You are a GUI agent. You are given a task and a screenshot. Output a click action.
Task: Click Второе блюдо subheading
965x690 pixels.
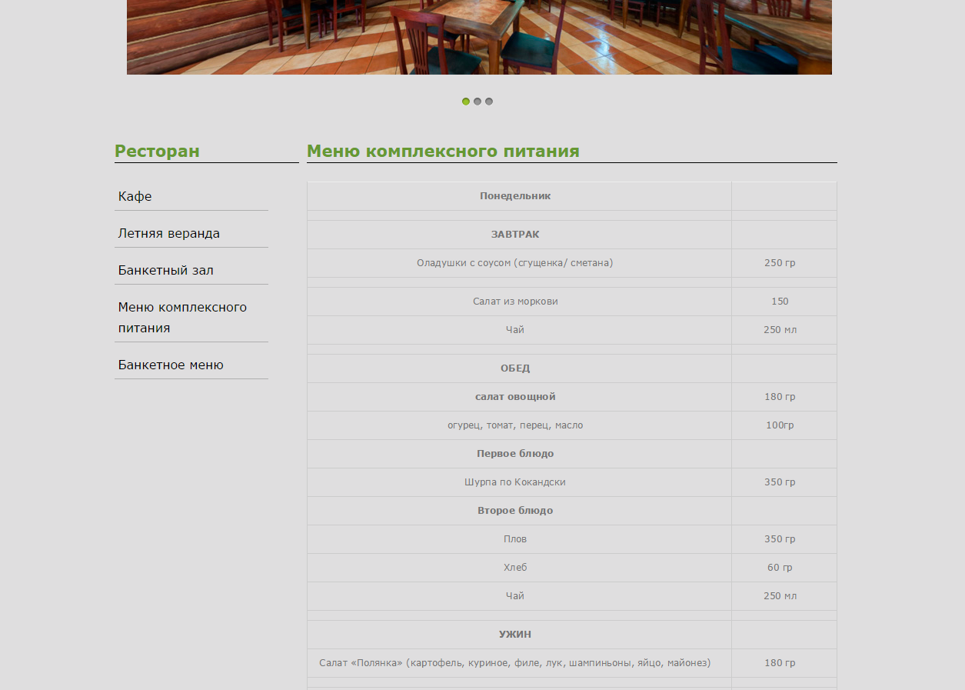click(515, 511)
